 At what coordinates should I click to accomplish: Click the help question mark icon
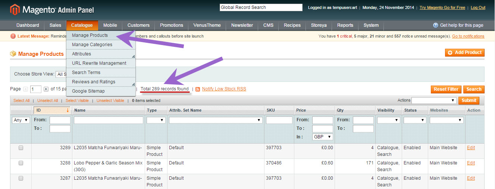[435, 25]
